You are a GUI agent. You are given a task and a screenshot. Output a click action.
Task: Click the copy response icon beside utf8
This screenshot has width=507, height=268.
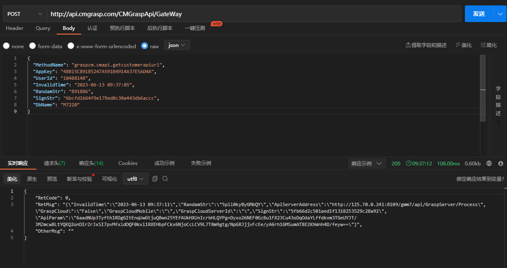pos(155,179)
